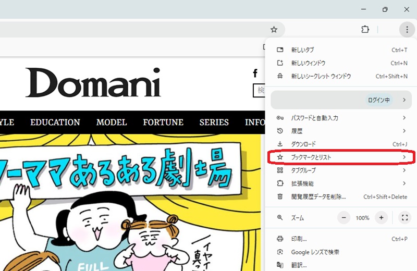Click the Google Lens icon
Image resolution: width=417 pixels, height=271 pixels.
280,252
